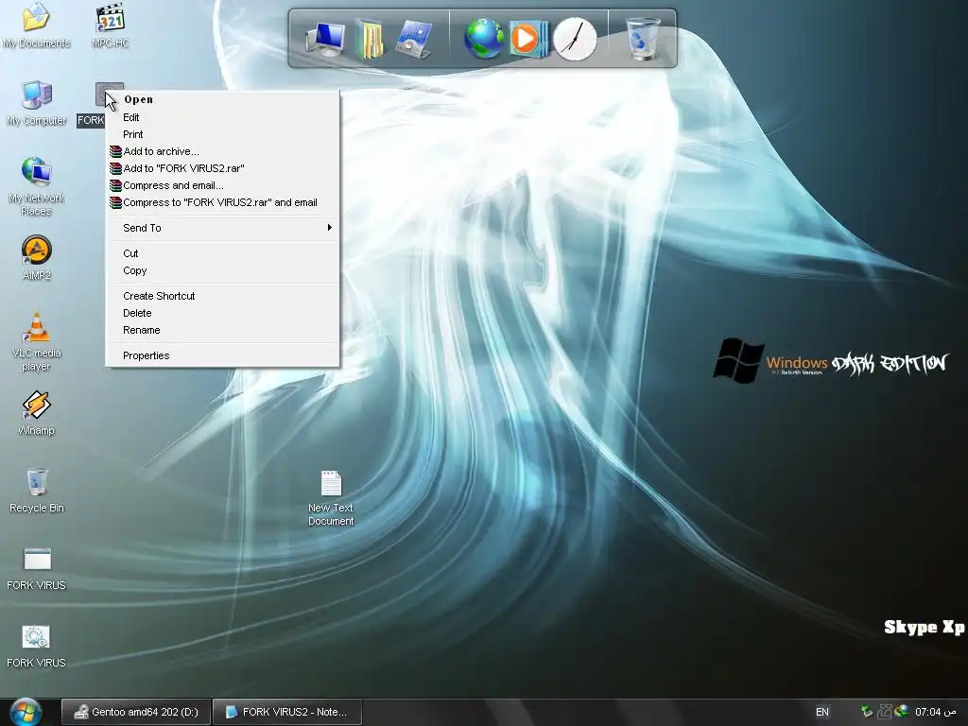Click the gray messenger tray icon
Viewport: 968px width, 726px height.
click(x=885, y=712)
